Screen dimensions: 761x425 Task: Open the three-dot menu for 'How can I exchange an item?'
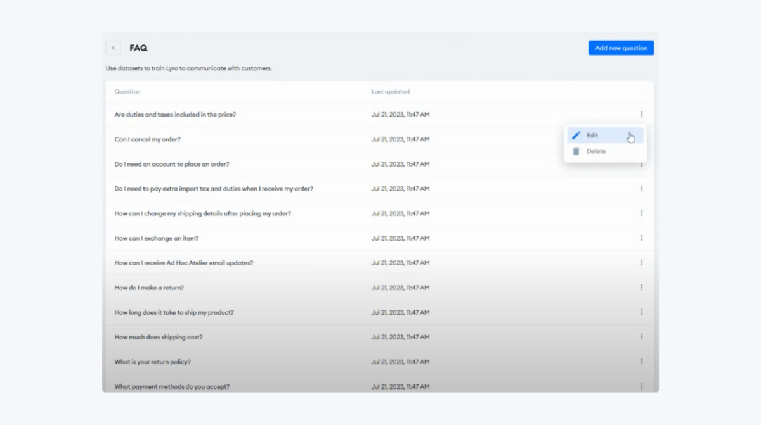click(x=641, y=238)
